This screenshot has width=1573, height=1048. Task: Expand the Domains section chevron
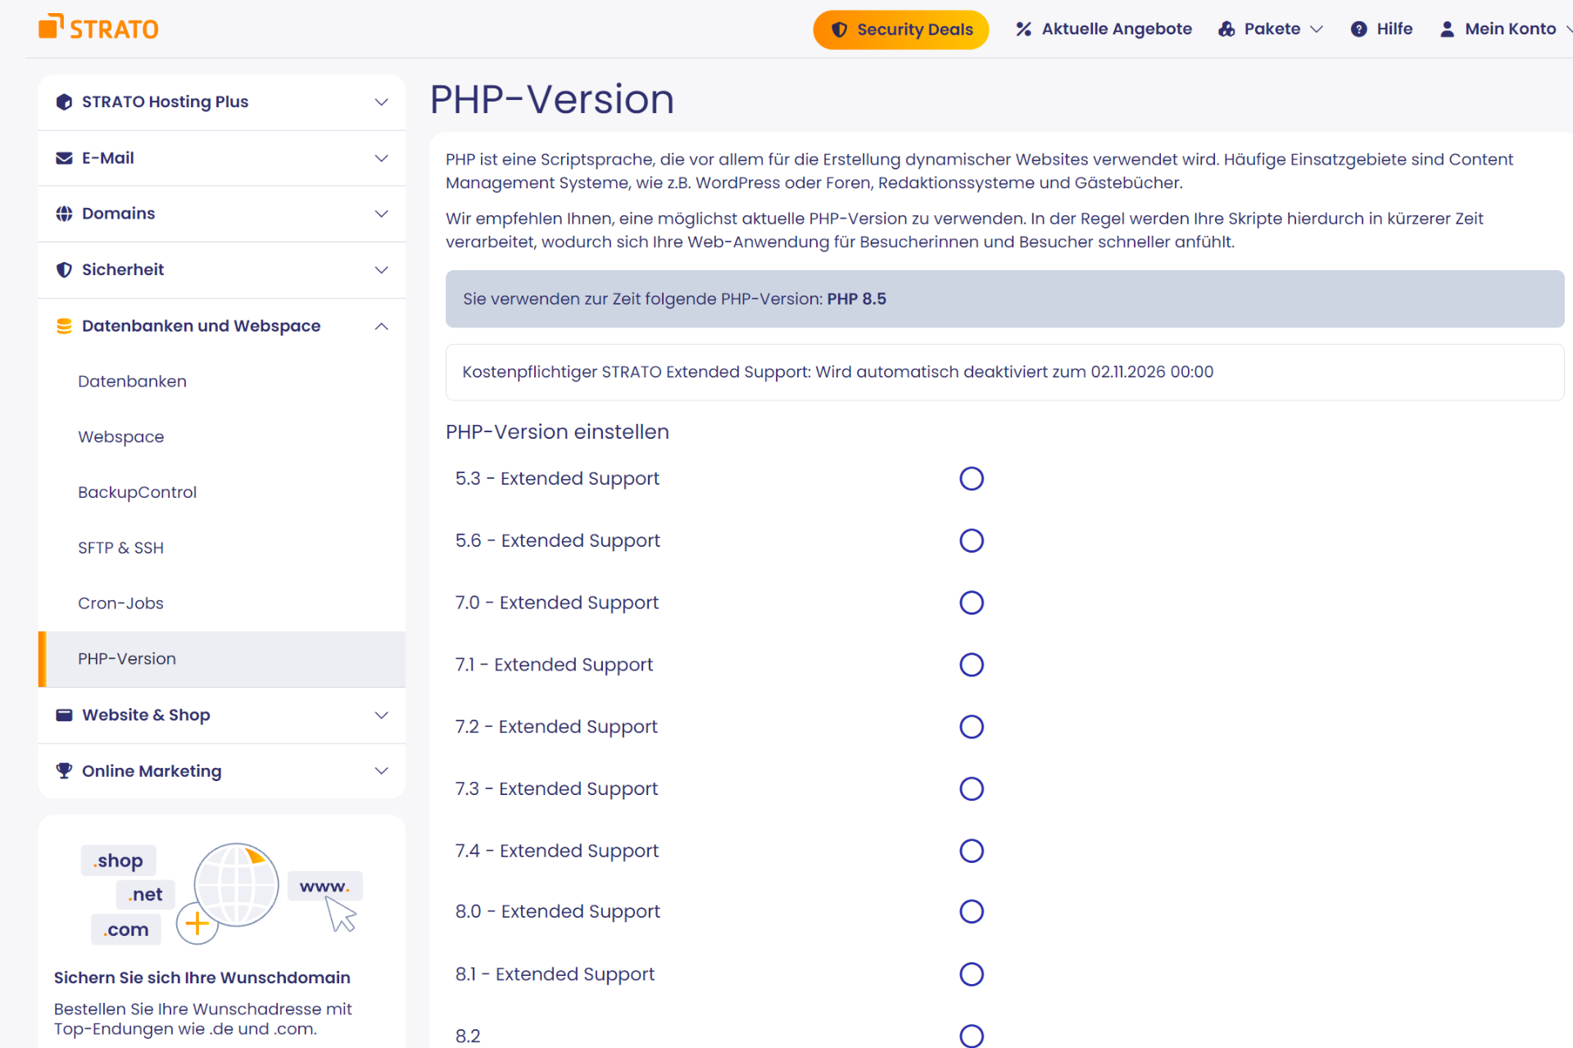[381, 214]
